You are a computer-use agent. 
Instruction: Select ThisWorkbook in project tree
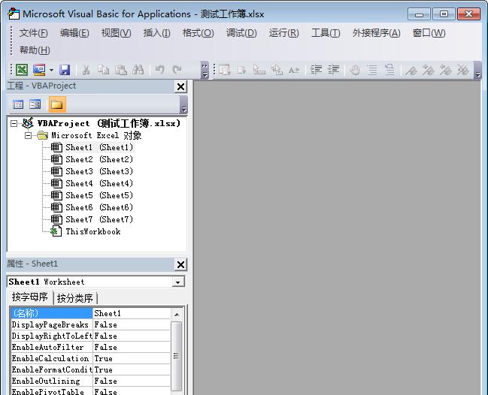tap(92, 231)
